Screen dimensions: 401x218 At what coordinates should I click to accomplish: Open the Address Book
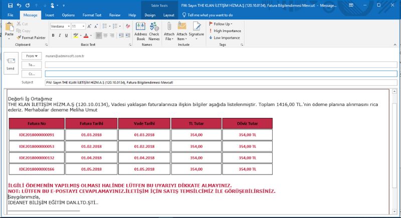pos(141,31)
